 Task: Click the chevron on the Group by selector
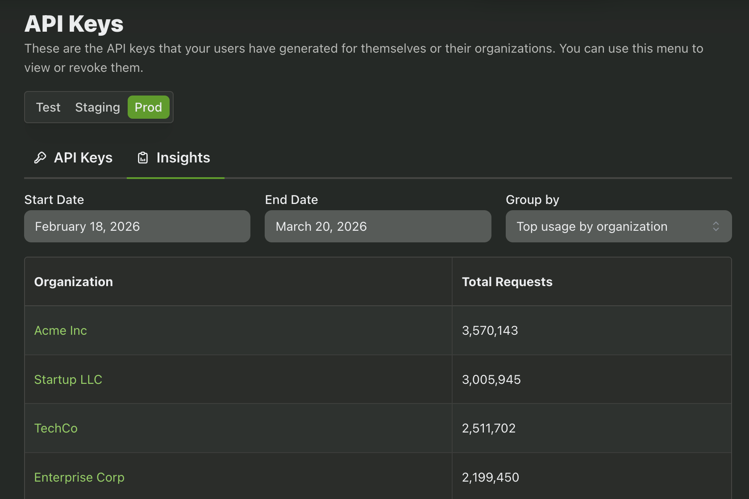pyautogui.click(x=716, y=226)
